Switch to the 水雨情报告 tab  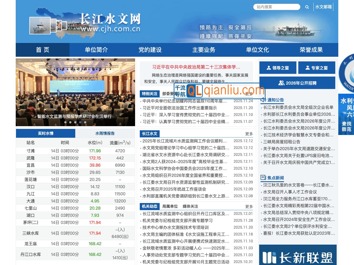pyautogui.click(x=105, y=133)
